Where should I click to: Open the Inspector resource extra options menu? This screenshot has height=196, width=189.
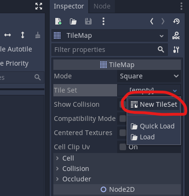(103, 21)
